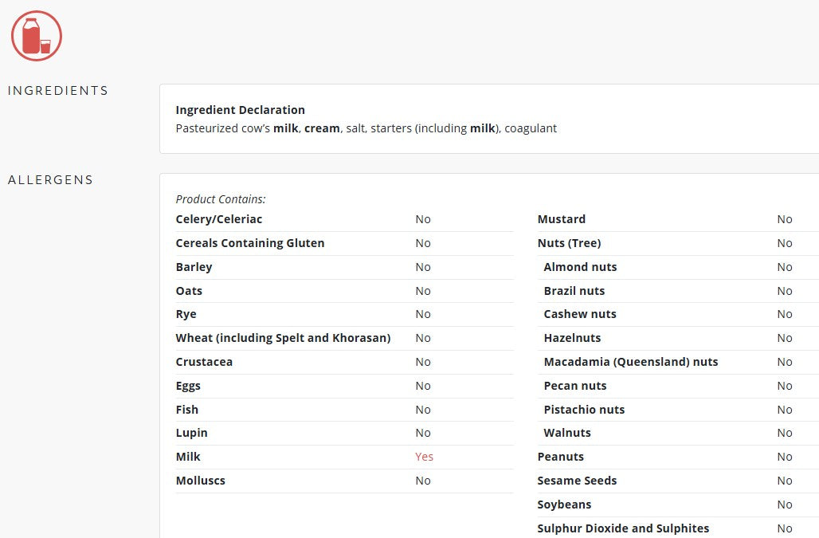Click the red Yes value for Milk

[x=424, y=457]
